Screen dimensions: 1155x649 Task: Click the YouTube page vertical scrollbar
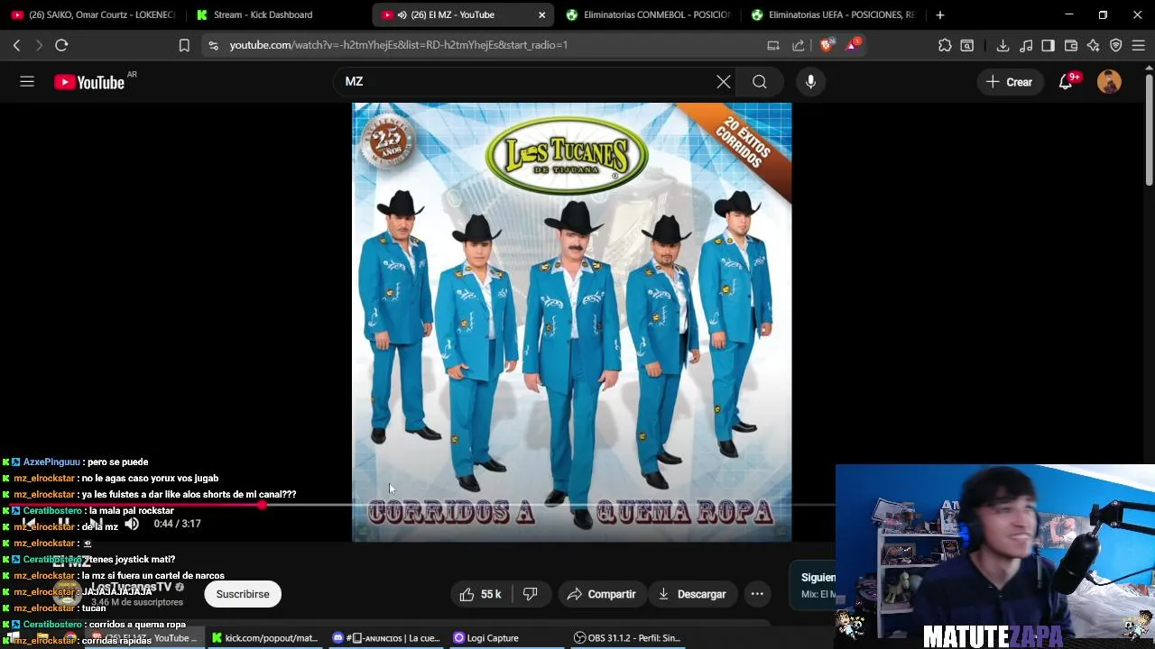tap(1149, 129)
